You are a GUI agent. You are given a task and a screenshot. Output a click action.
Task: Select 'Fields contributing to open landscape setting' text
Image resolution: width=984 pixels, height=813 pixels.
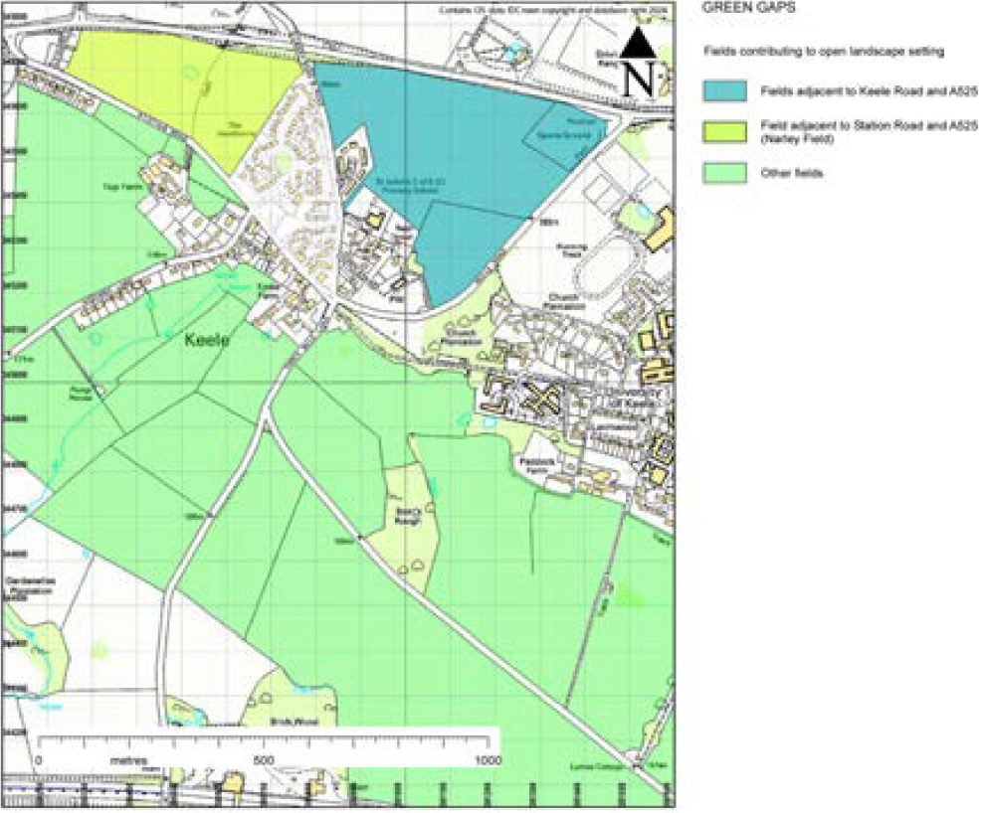click(824, 52)
